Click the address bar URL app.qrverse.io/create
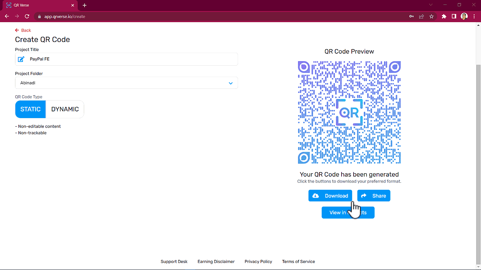Screen dimensions: 481x270 click(x=65, y=16)
